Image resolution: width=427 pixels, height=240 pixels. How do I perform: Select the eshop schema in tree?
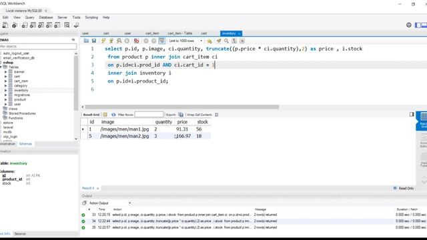(x=8, y=63)
